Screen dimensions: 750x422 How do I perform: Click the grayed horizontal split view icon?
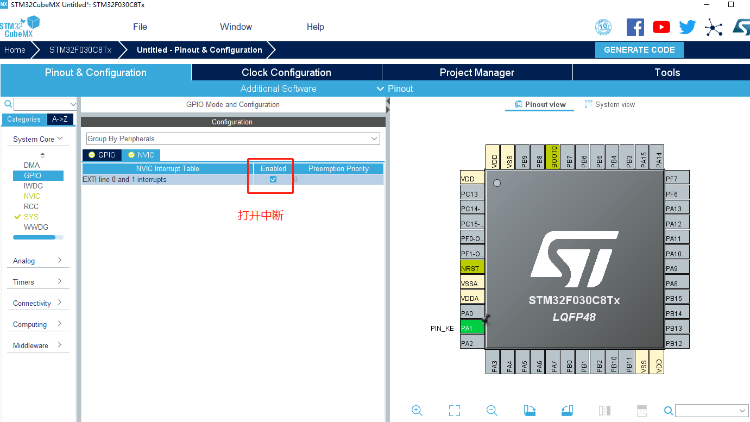pos(641,411)
